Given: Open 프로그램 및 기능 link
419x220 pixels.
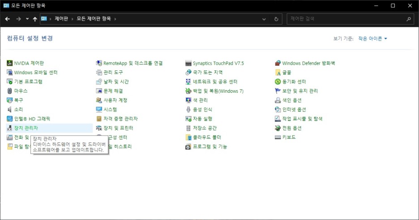Looking at the screenshot, I should click(x=210, y=146).
